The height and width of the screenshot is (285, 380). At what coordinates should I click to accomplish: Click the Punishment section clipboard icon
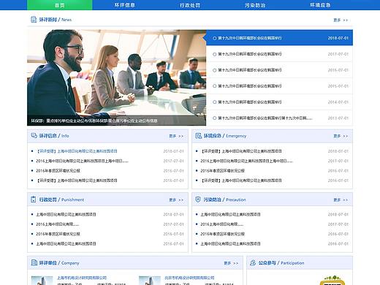click(34, 199)
